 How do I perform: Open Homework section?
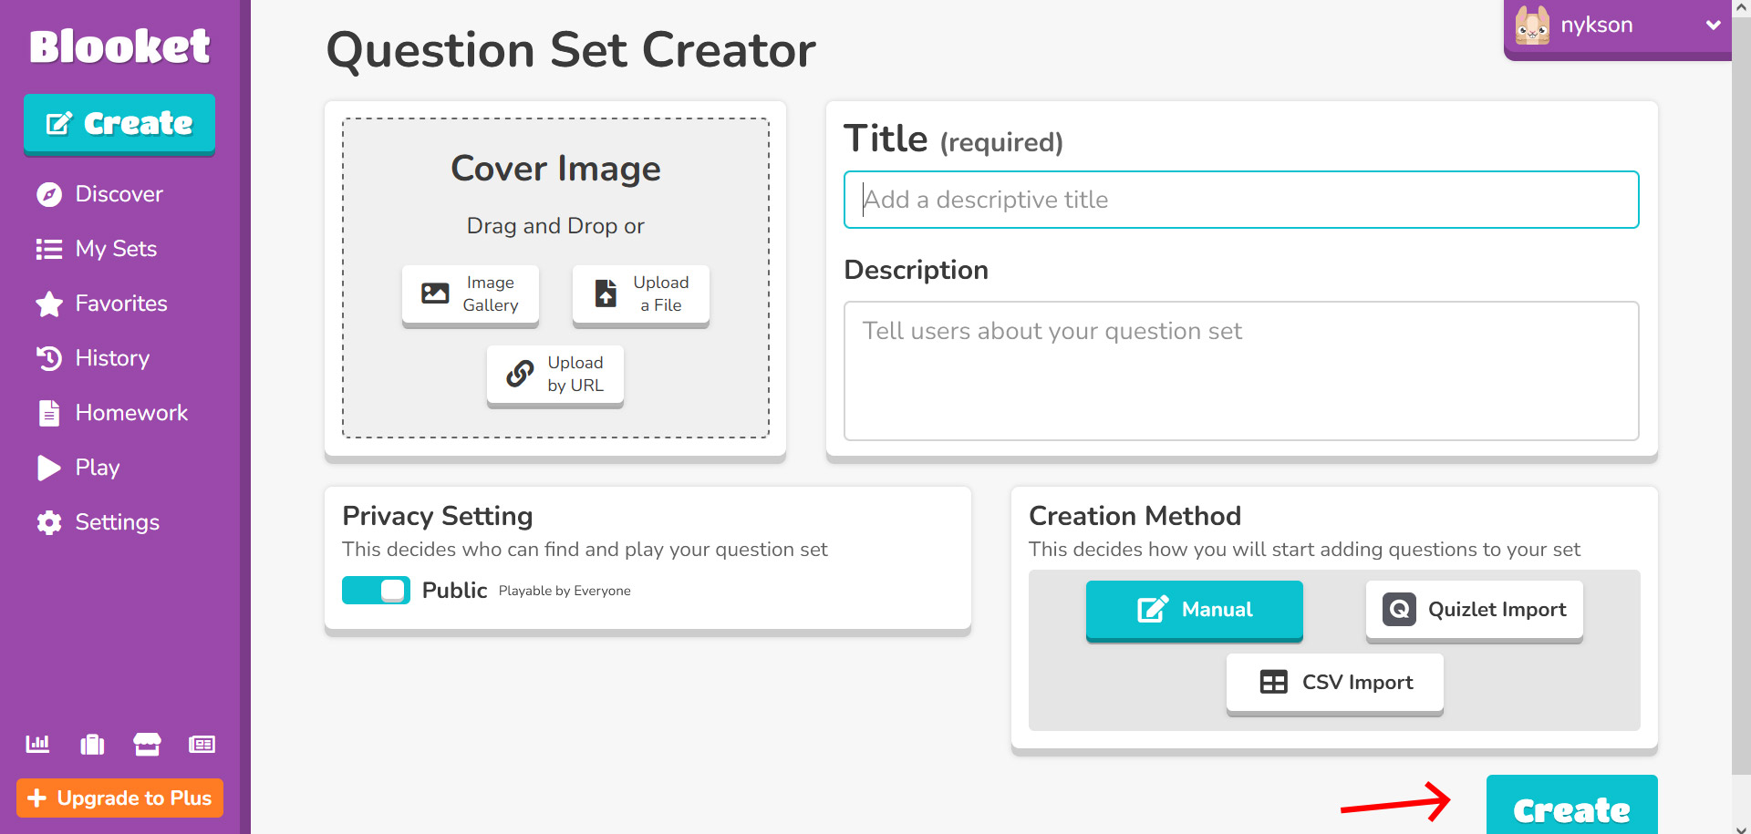click(x=112, y=413)
